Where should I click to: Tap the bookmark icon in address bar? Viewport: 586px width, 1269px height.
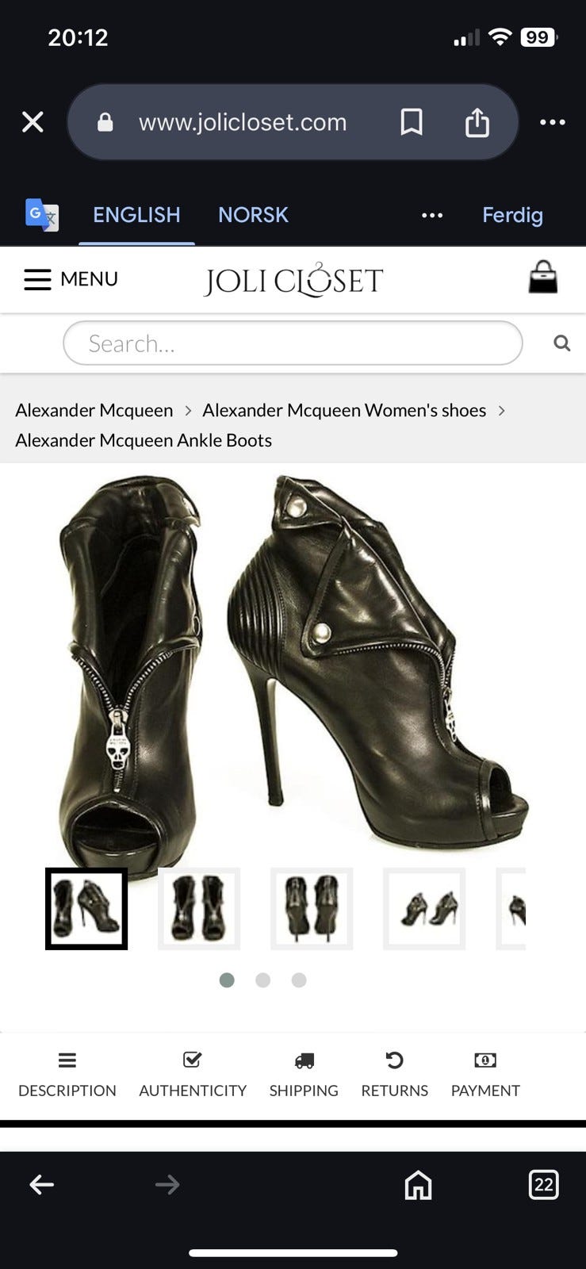tap(412, 122)
